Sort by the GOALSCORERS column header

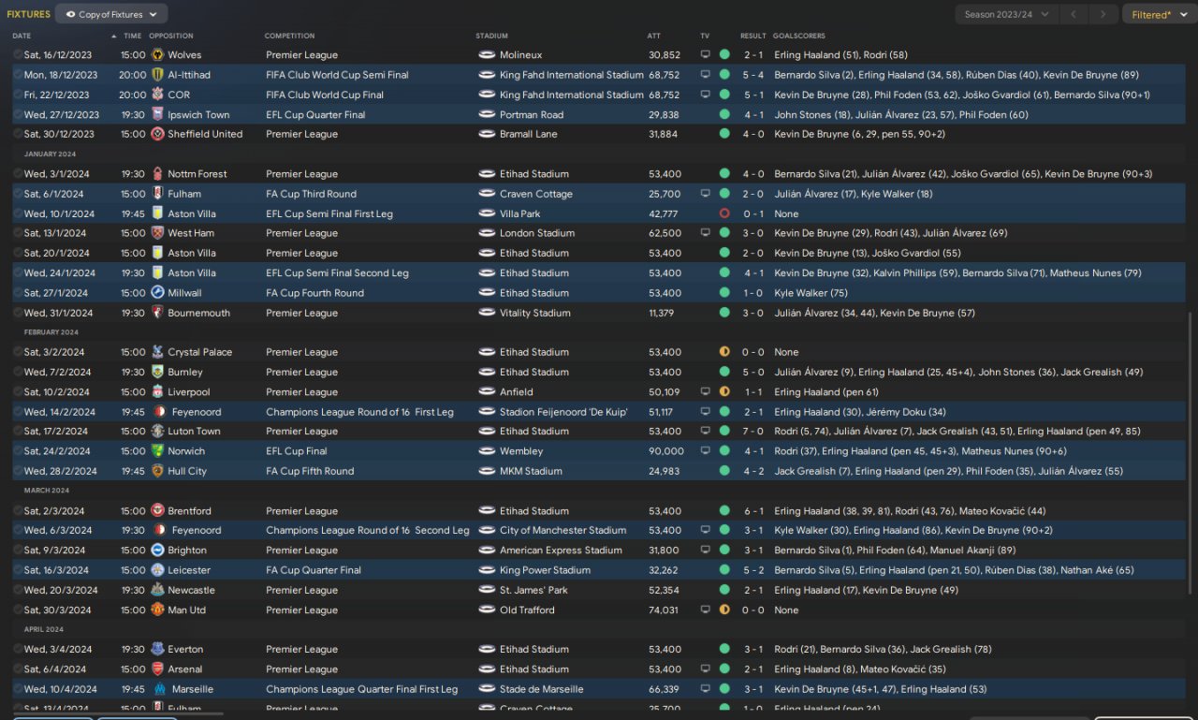(799, 36)
